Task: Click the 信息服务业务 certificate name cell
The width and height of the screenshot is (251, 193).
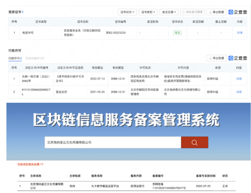Action: coord(82,33)
